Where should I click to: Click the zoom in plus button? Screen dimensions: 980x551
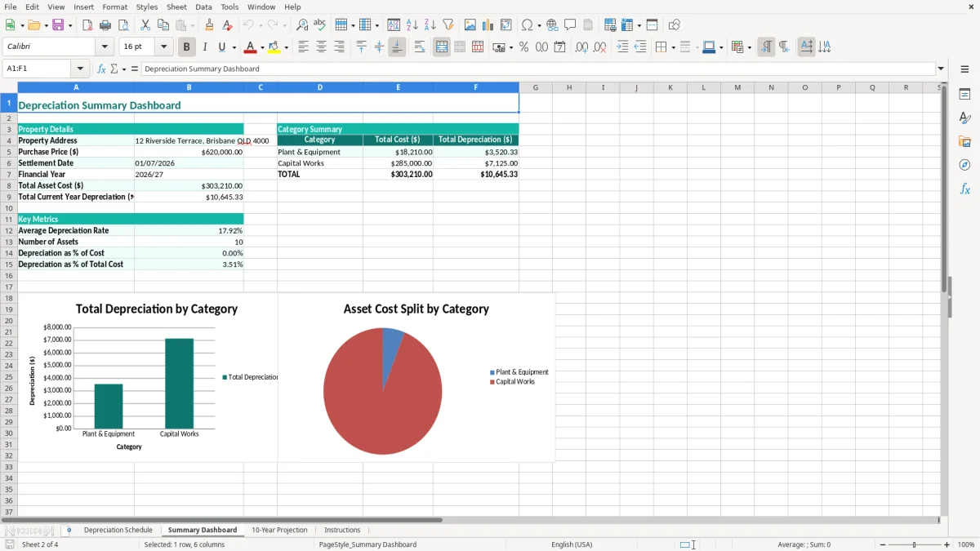point(947,544)
